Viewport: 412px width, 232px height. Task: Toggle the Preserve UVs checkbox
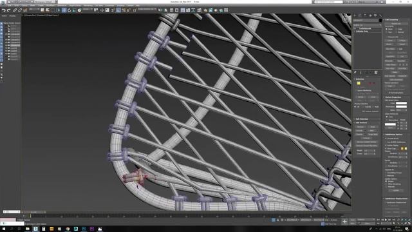(388, 37)
